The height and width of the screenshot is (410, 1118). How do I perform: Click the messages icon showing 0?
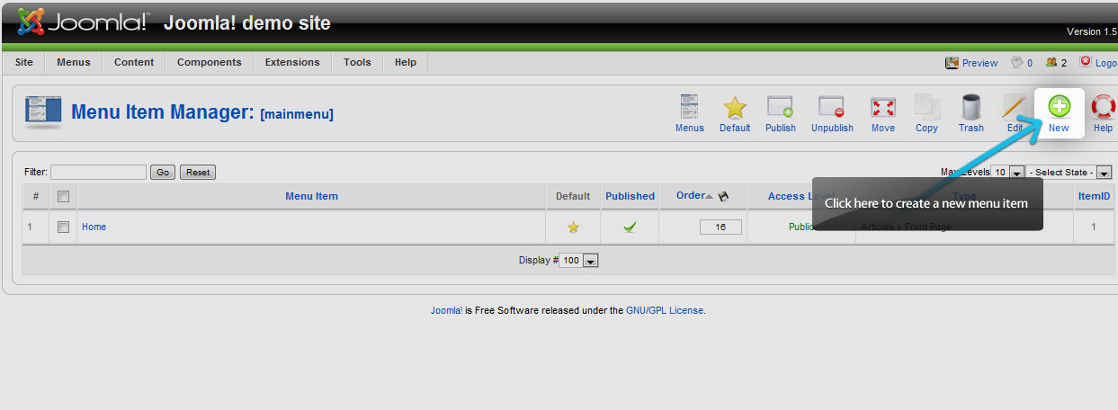pos(1016,62)
